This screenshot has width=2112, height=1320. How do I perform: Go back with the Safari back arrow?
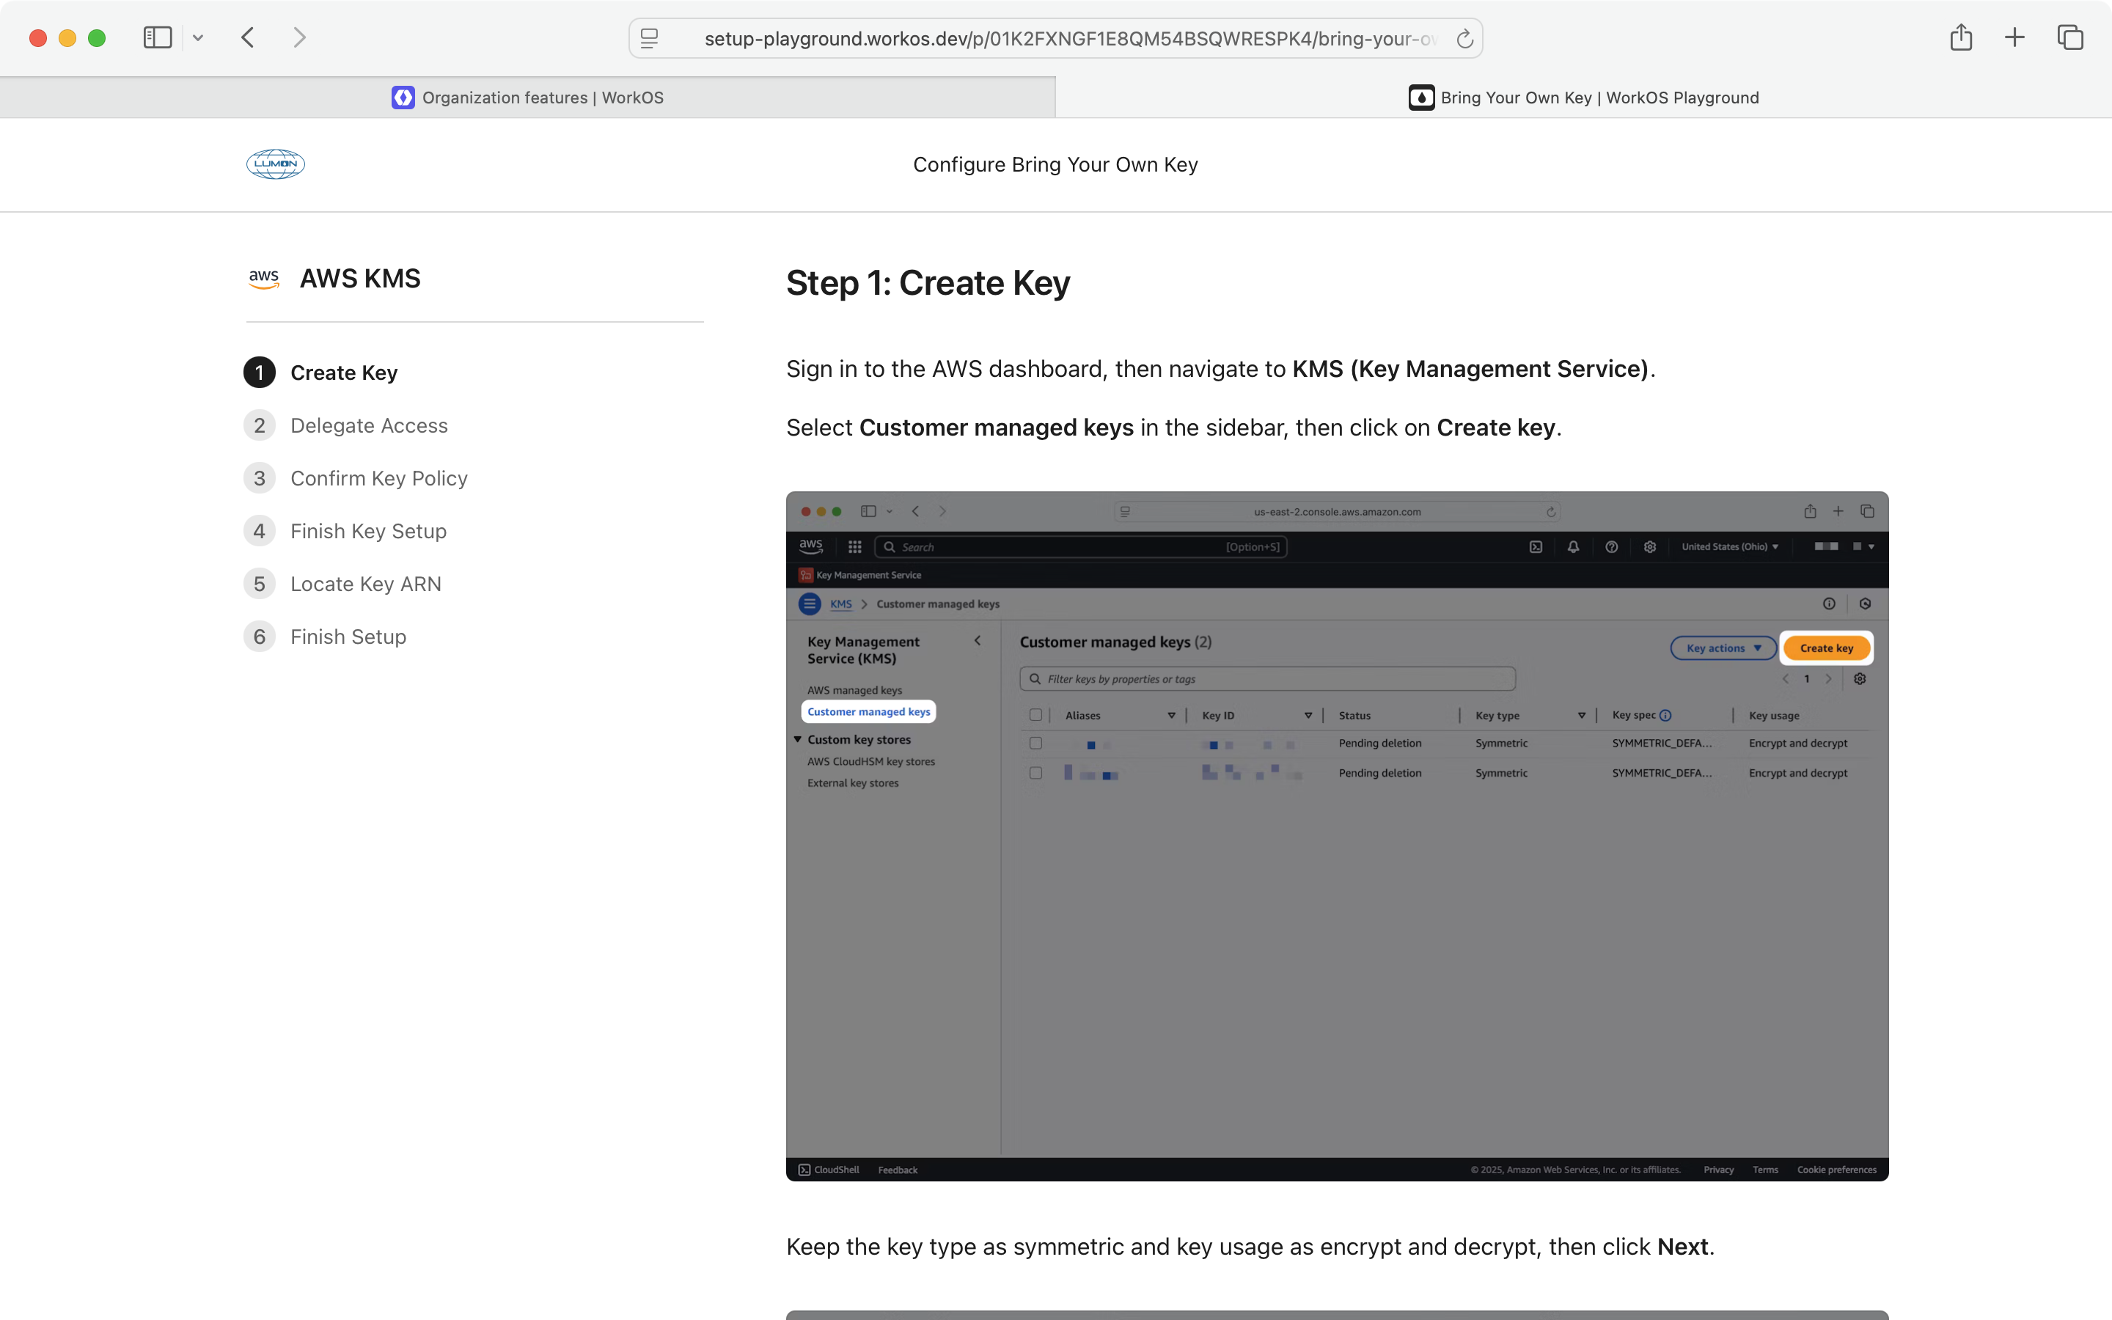point(248,37)
